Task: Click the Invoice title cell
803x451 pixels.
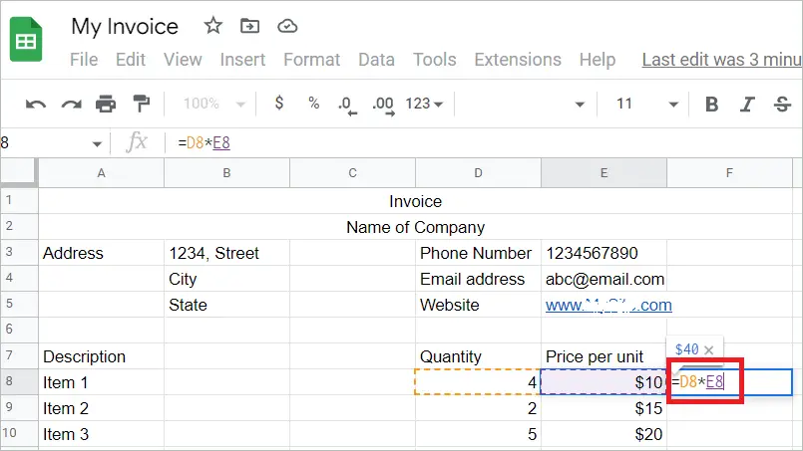Action: (x=415, y=201)
